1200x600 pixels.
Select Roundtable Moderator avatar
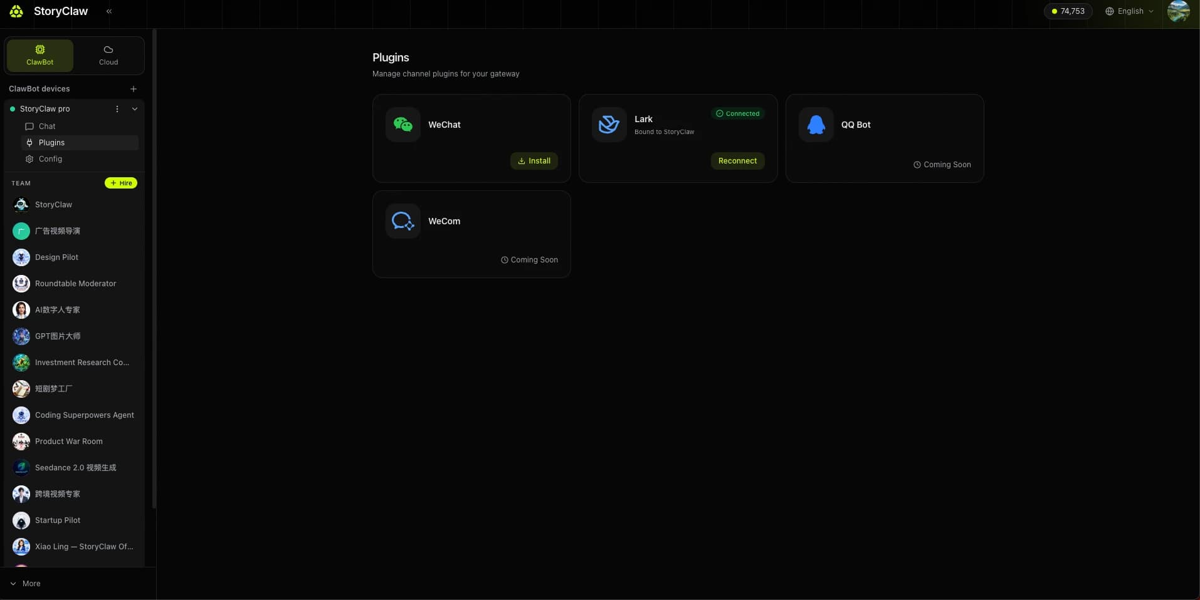tap(21, 284)
